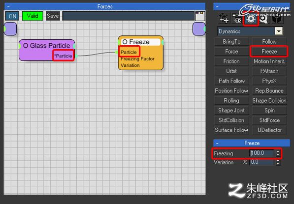
Task: Click the purple input node at left edge
Action: (10, 29)
